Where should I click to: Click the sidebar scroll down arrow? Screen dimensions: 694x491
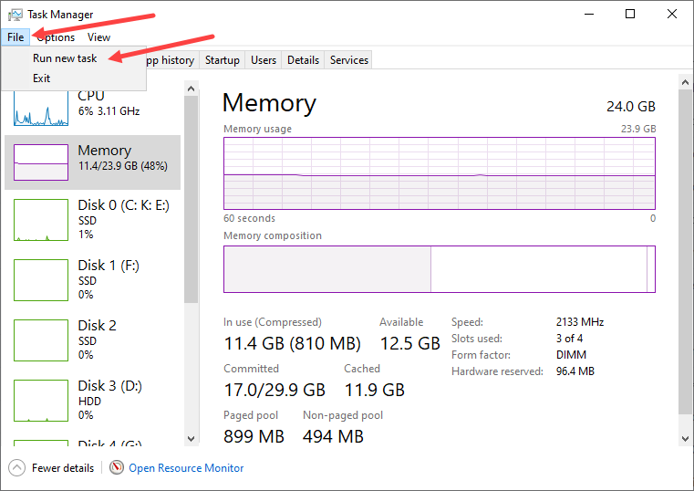pos(191,438)
